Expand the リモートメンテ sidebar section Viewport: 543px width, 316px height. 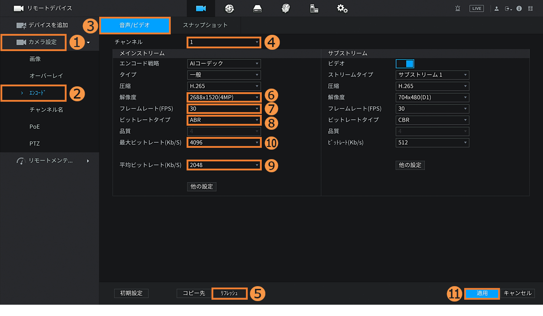point(50,160)
